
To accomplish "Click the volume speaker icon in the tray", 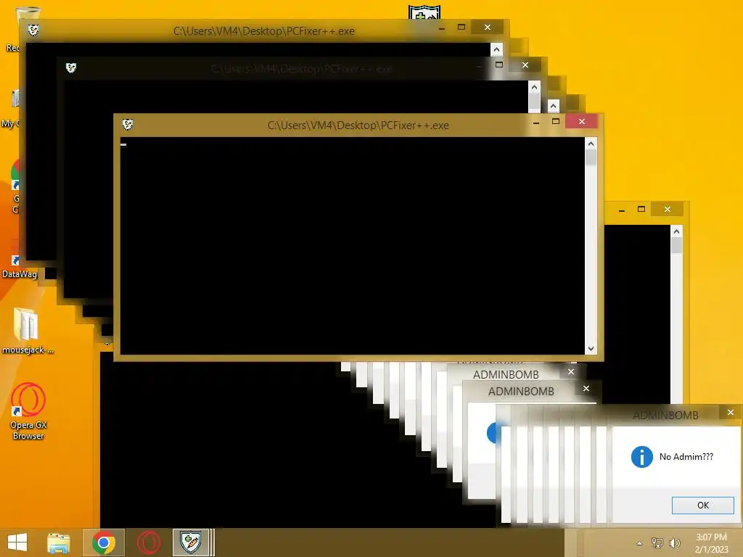I will tap(674, 543).
